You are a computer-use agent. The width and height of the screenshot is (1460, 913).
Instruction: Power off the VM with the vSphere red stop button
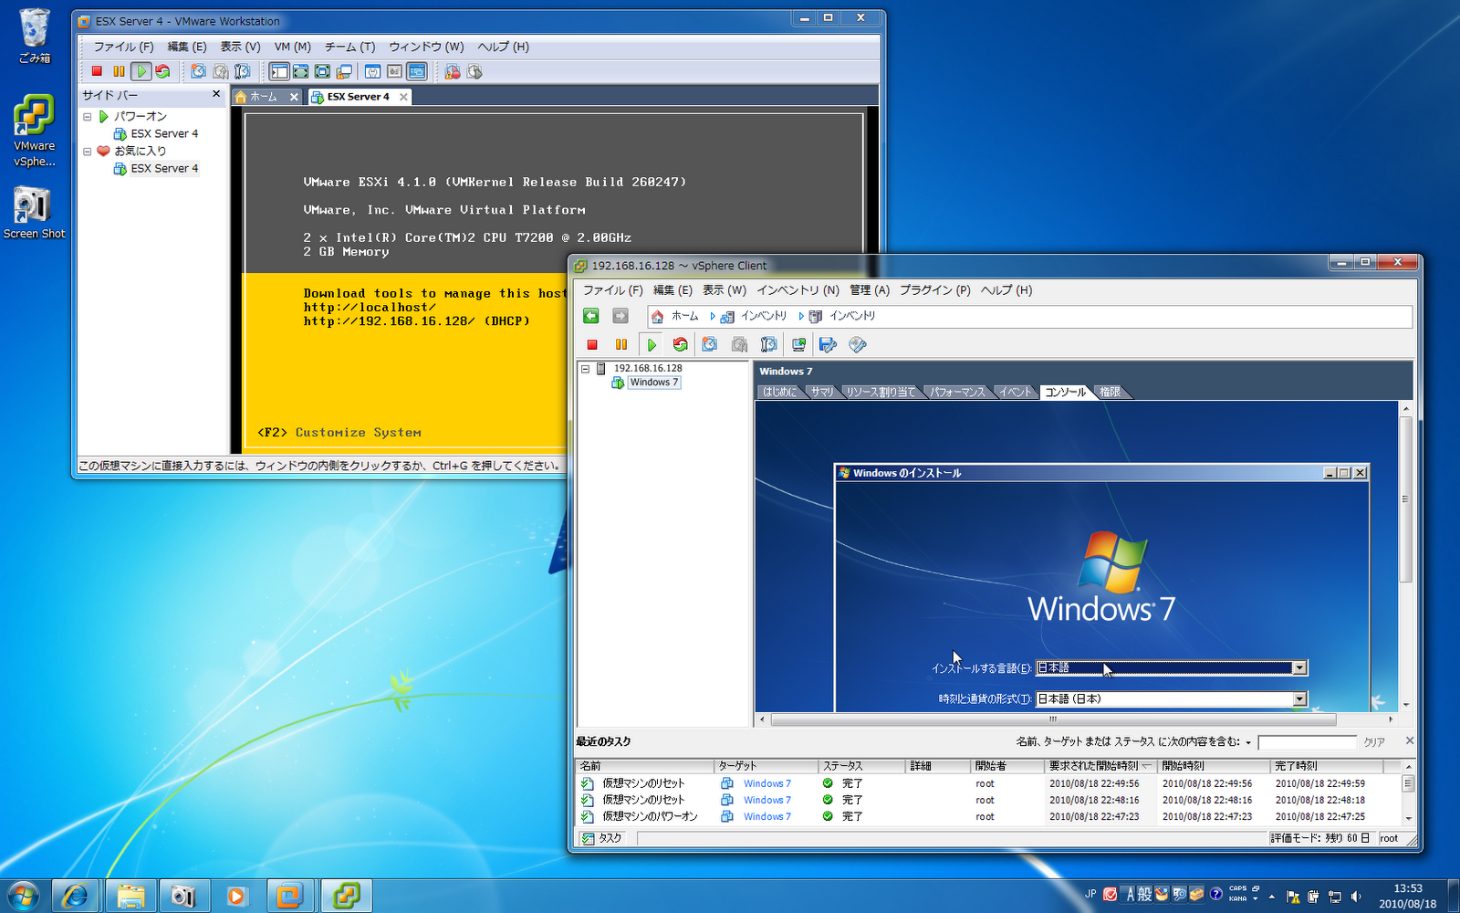(592, 344)
